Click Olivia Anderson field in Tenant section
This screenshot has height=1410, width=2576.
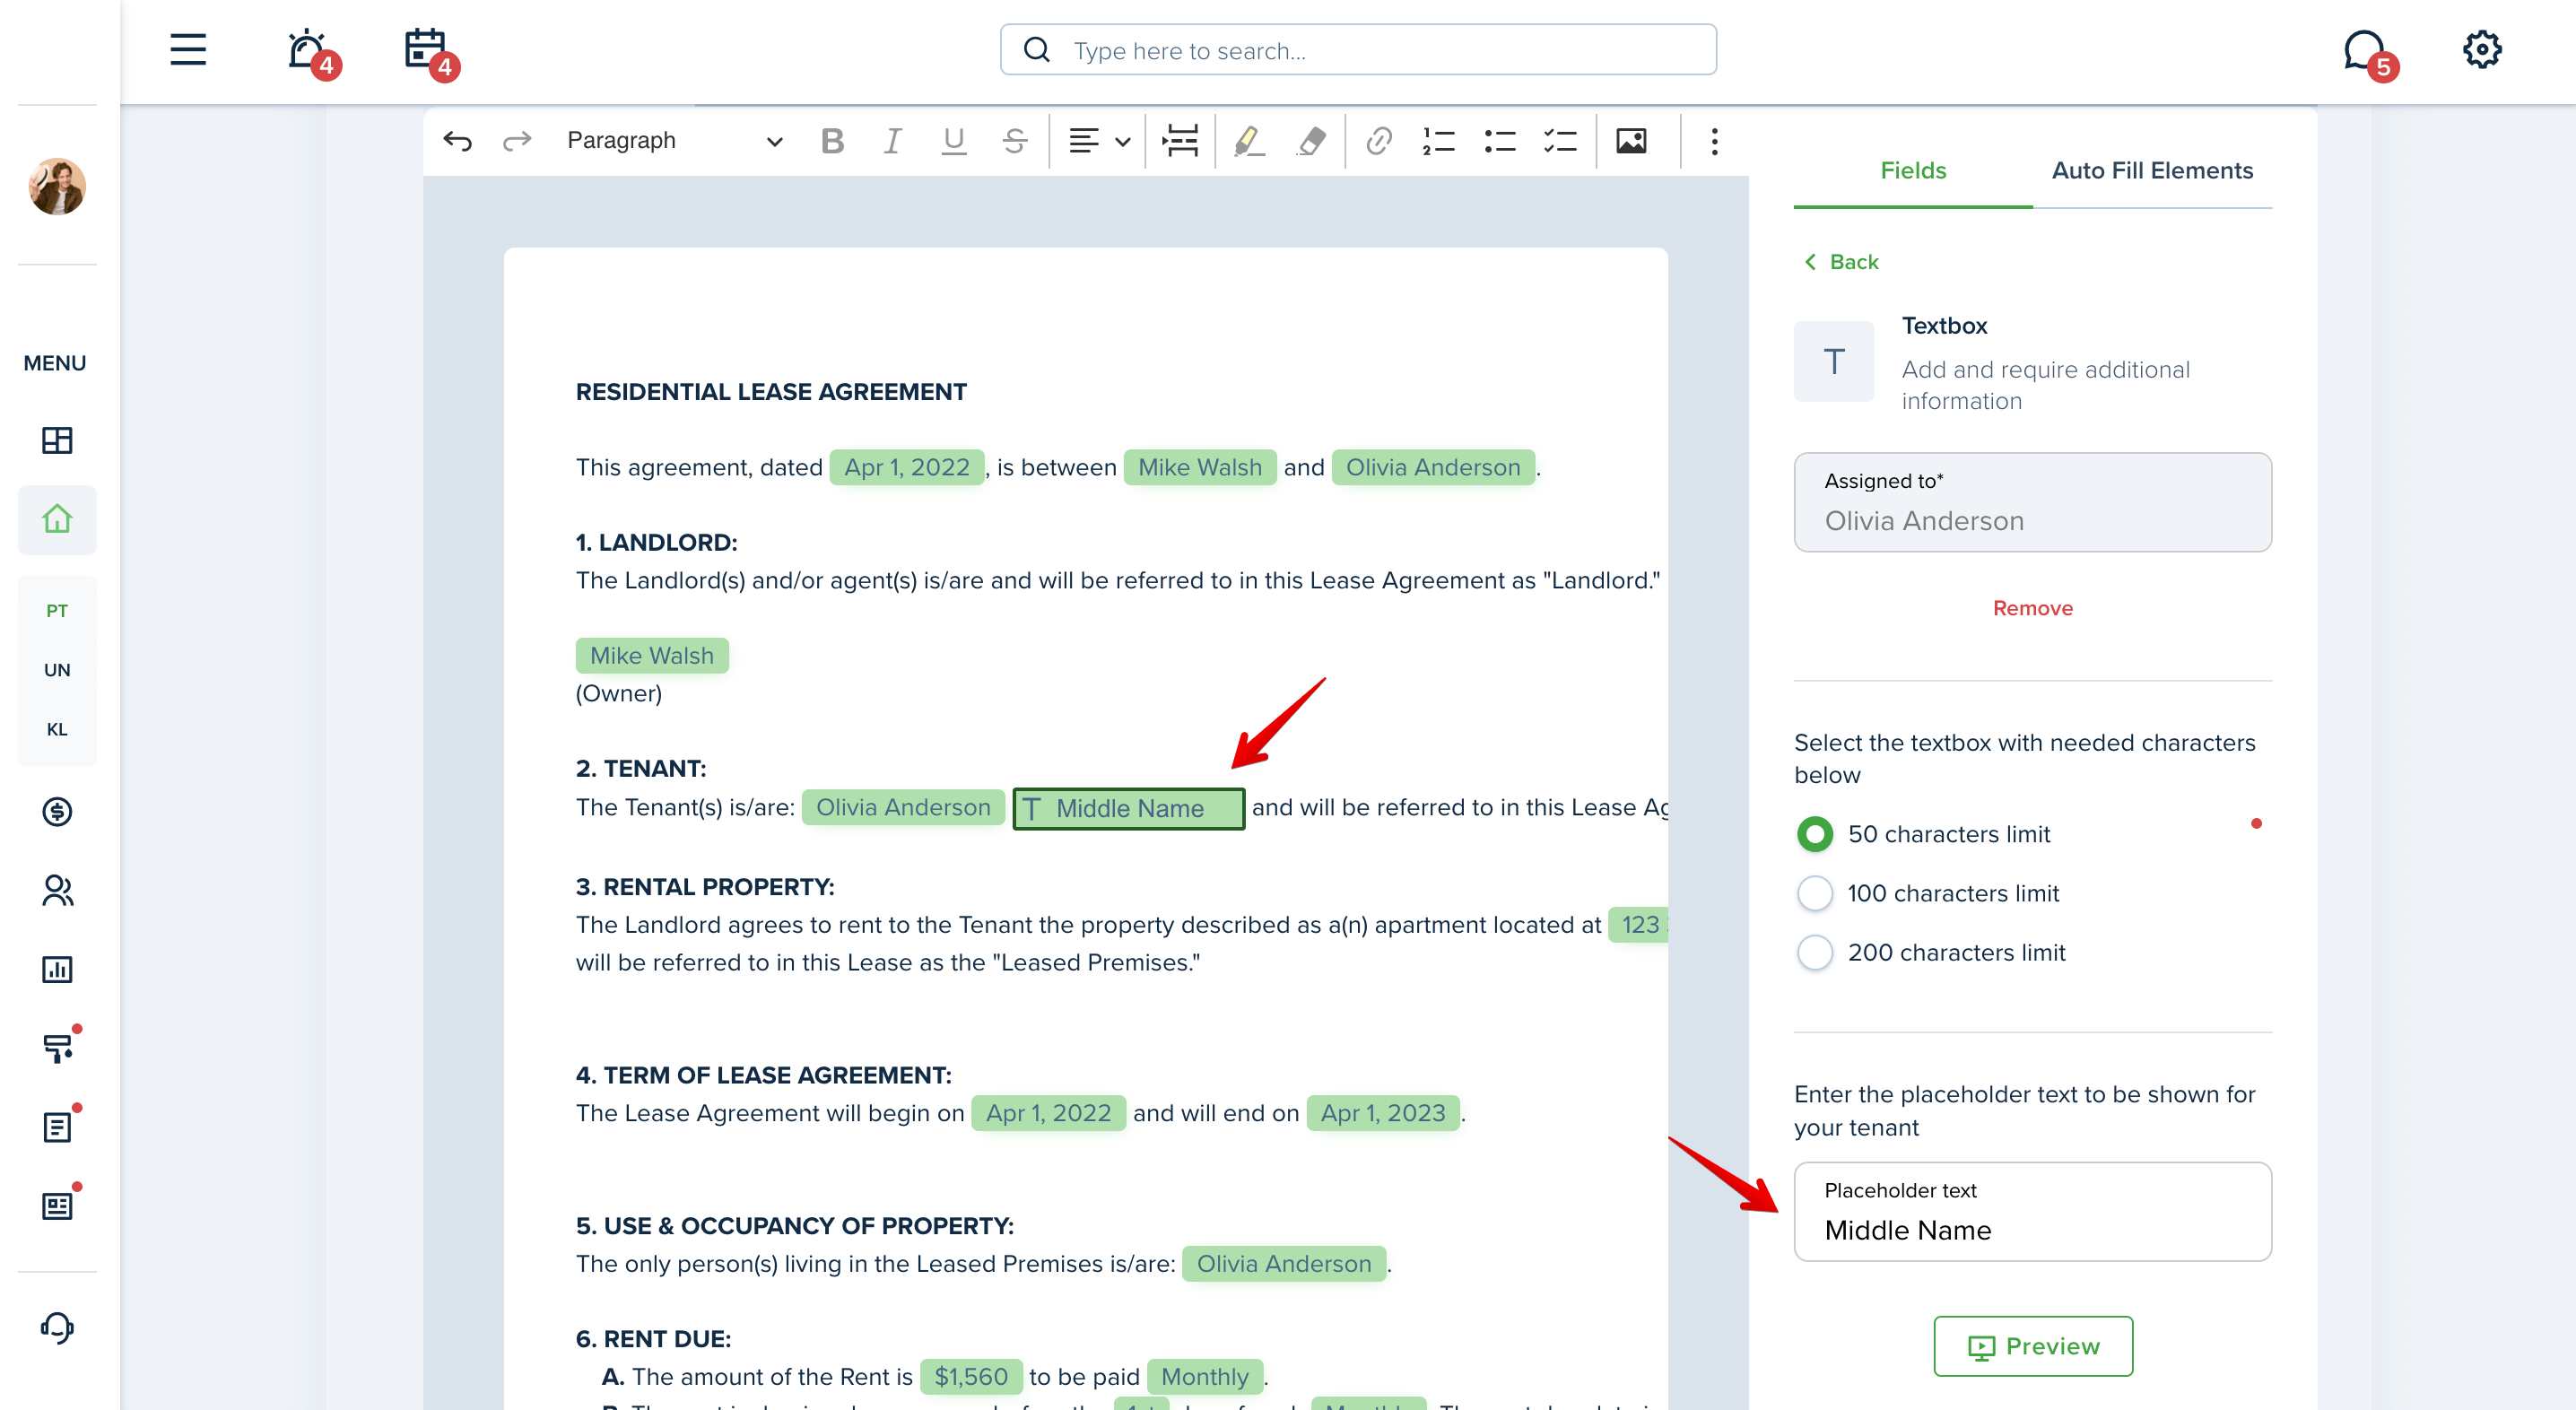click(902, 807)
